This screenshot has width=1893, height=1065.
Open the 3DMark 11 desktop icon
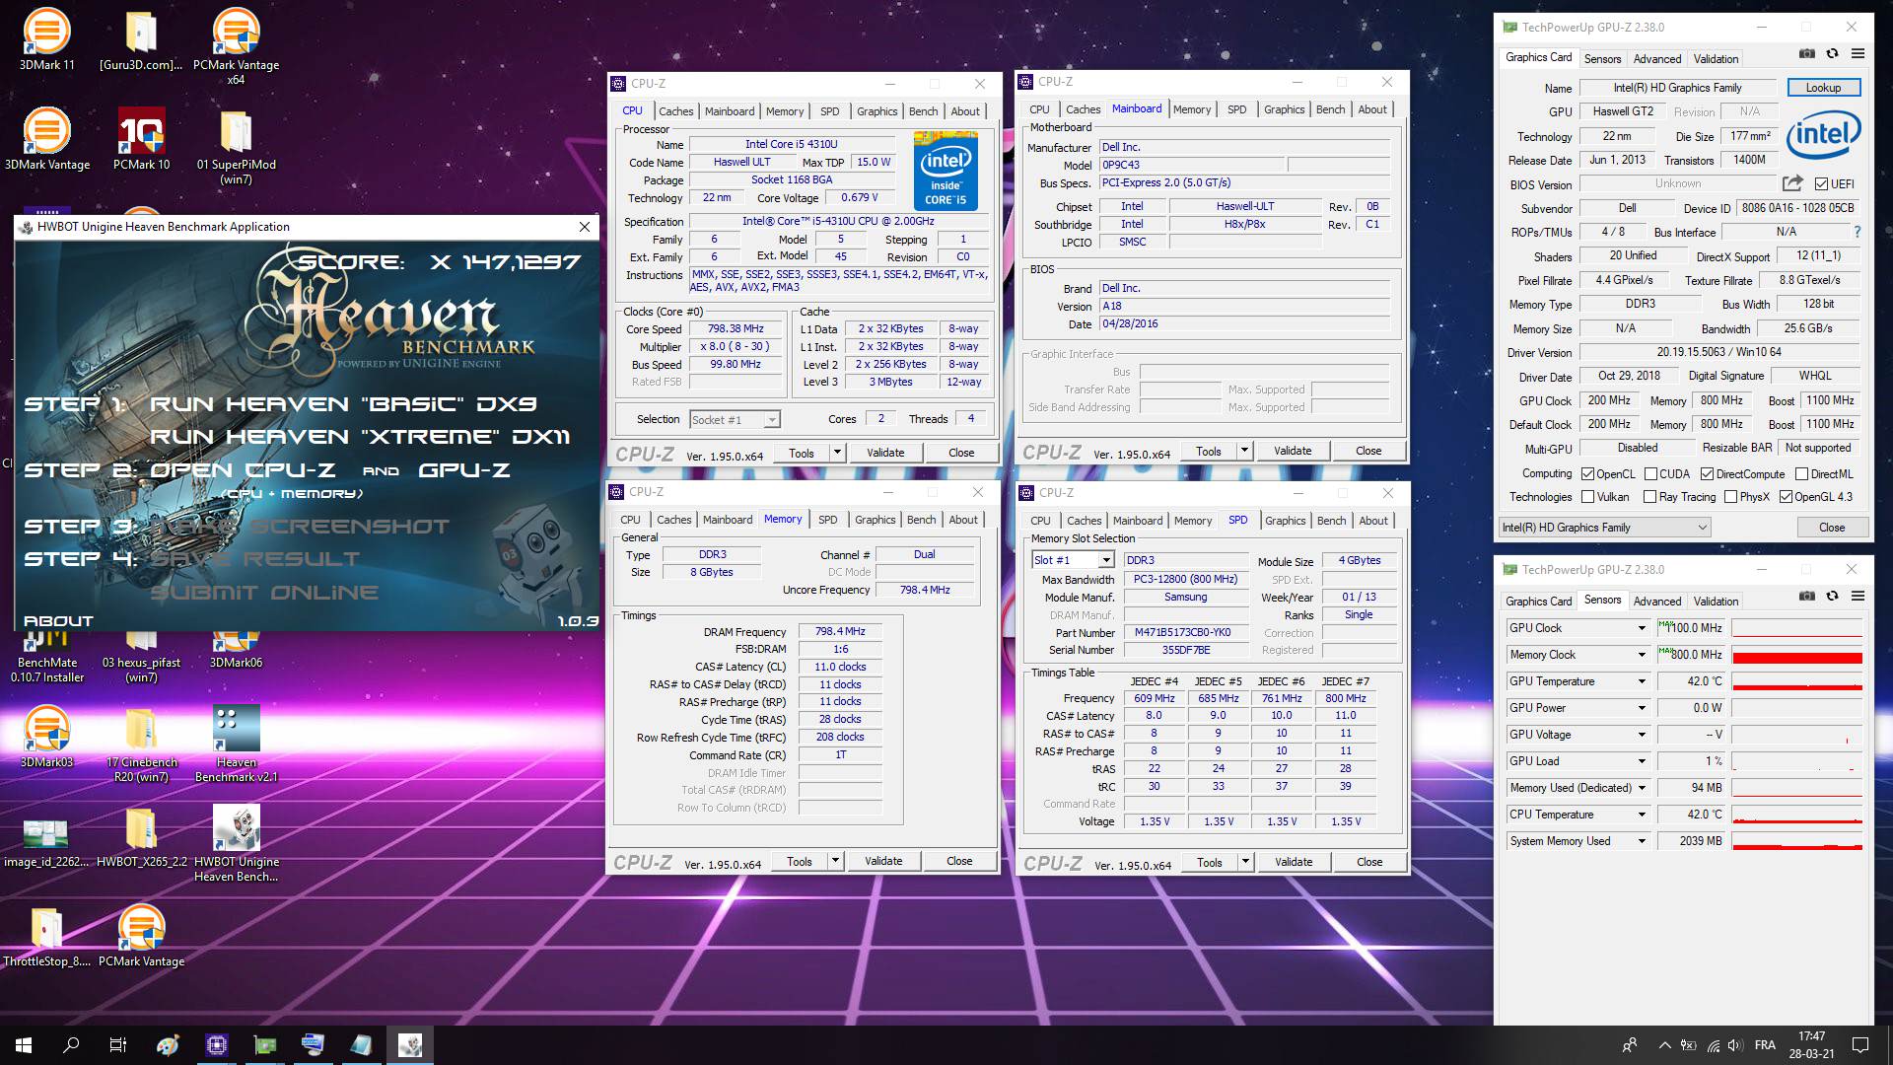tap(46, 40)
